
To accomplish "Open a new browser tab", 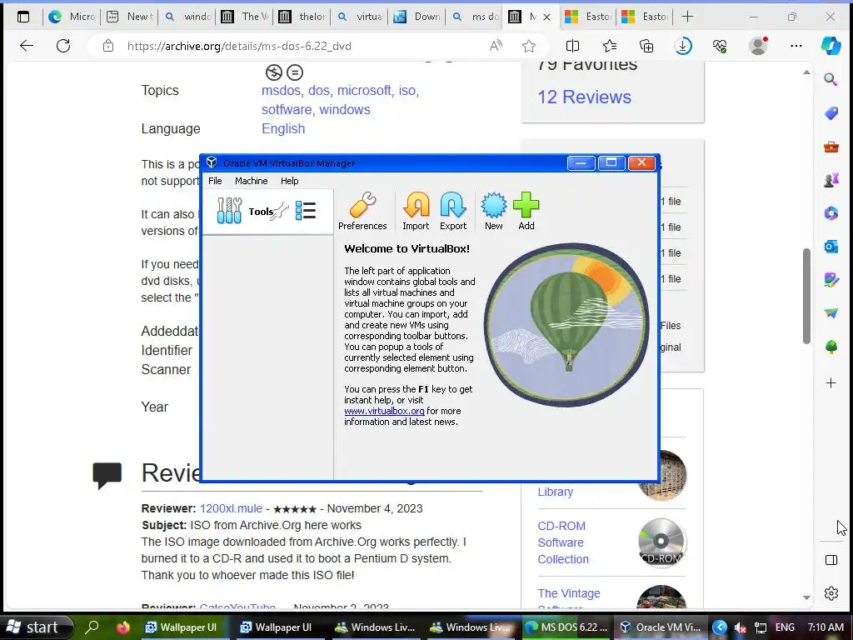I will pos(687,17).
